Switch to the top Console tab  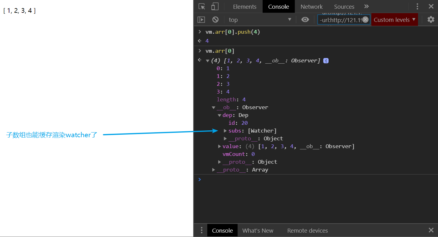[x=279, y=7]
